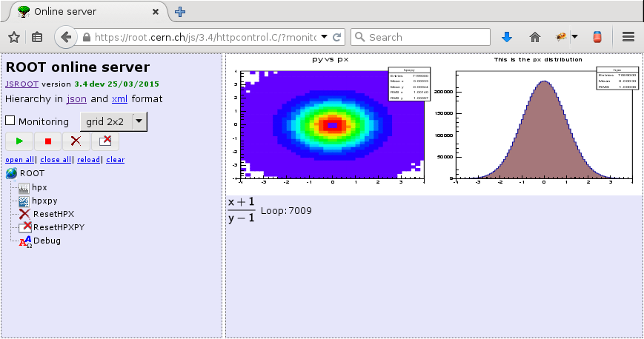Open the Firefox downloads arrow icon

(x=508, y=37)
